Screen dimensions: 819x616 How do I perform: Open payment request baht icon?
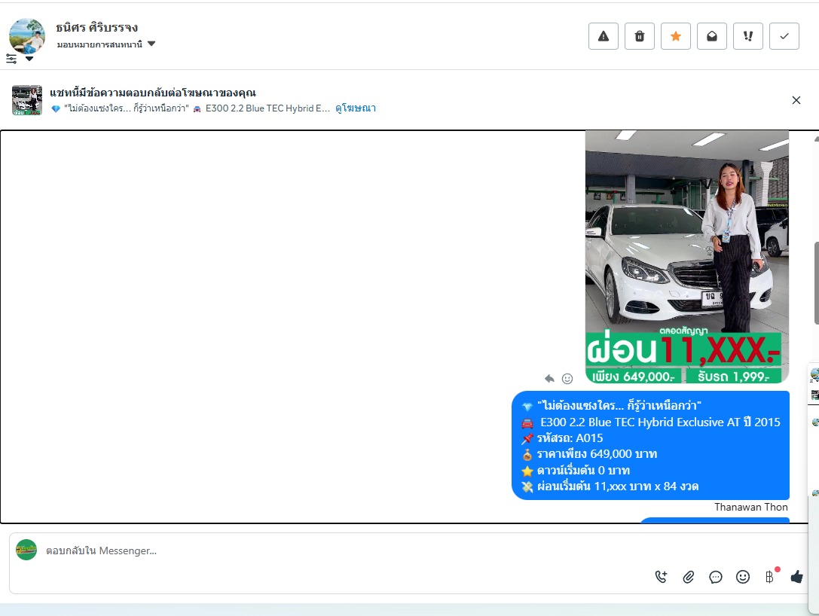[x=770, y=577]
